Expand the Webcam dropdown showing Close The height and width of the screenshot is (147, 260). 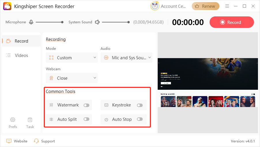coord(72,78)
